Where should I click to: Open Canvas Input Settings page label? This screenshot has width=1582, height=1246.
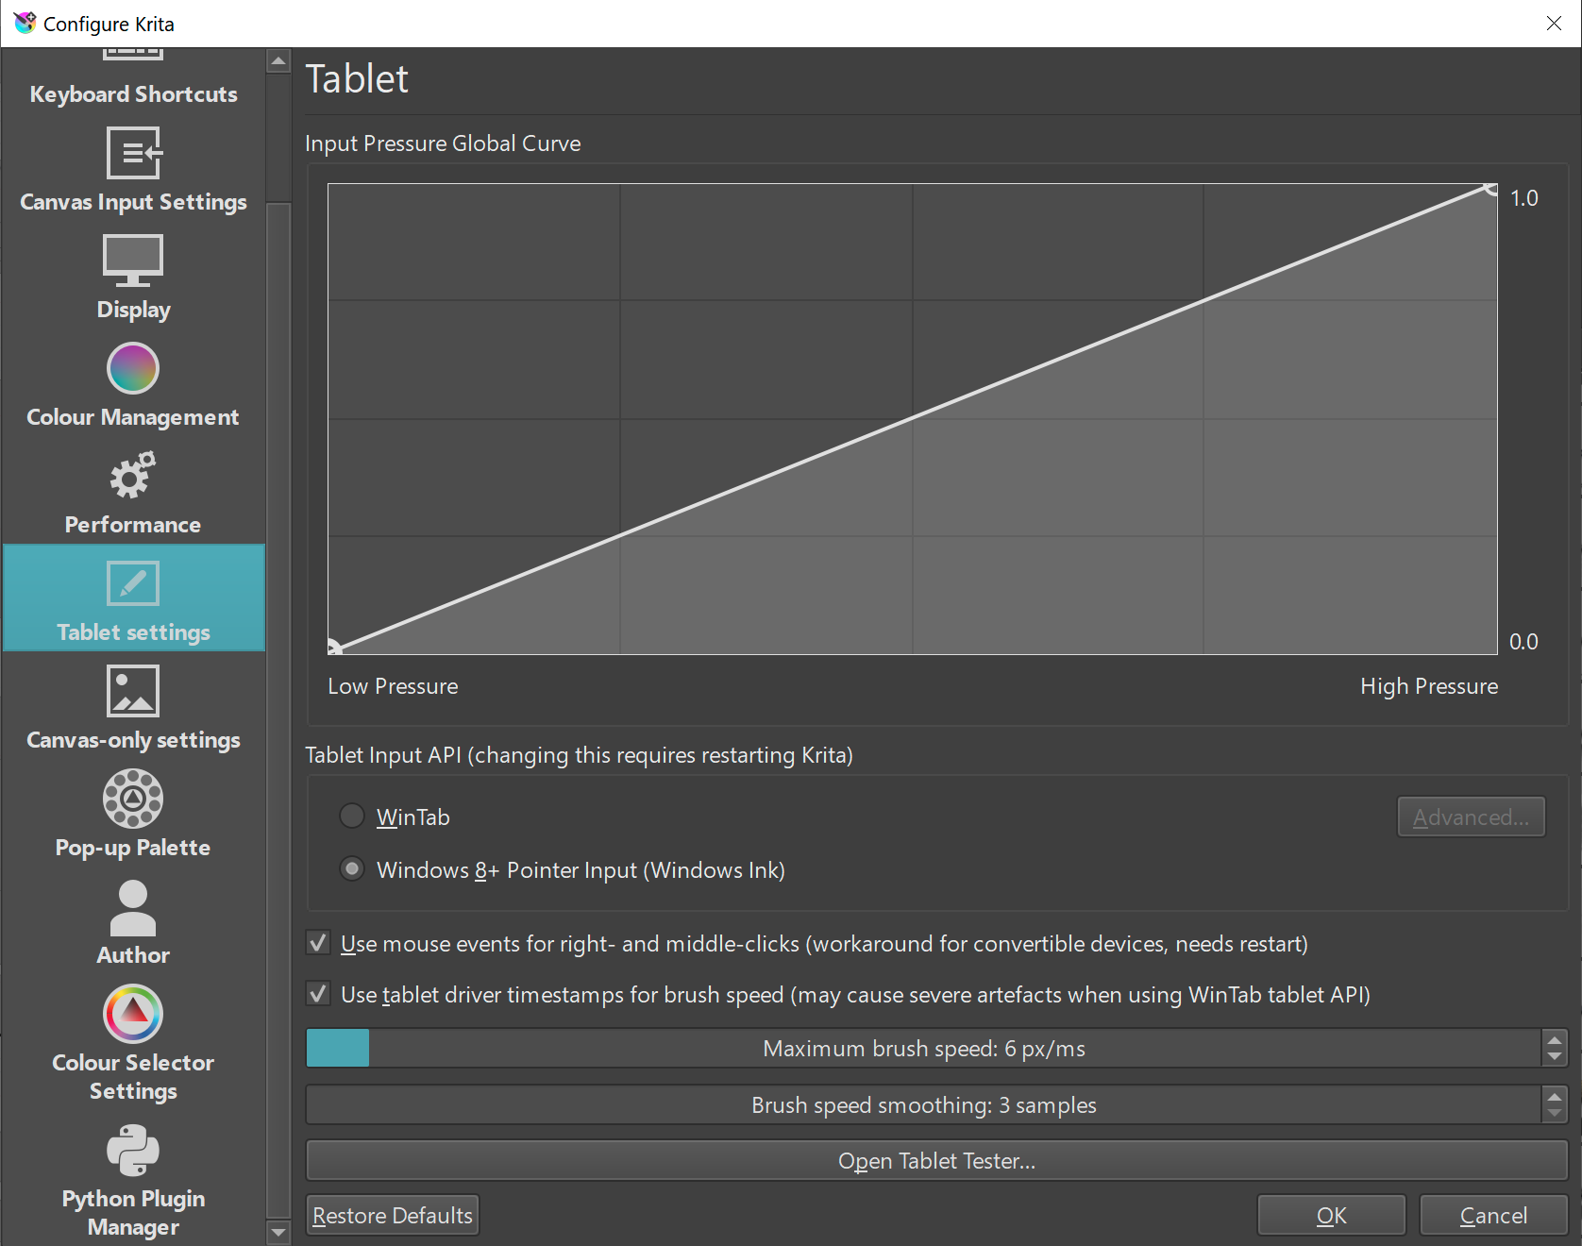click(x=133, y=202)
